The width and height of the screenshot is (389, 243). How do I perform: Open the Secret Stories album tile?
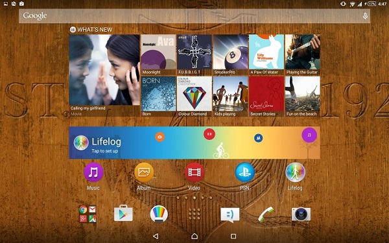pyautogui.click(x=266, y=97)
